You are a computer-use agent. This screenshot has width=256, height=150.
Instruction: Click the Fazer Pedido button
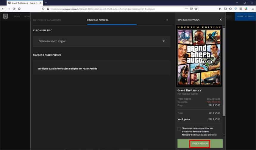click(200, 143)
